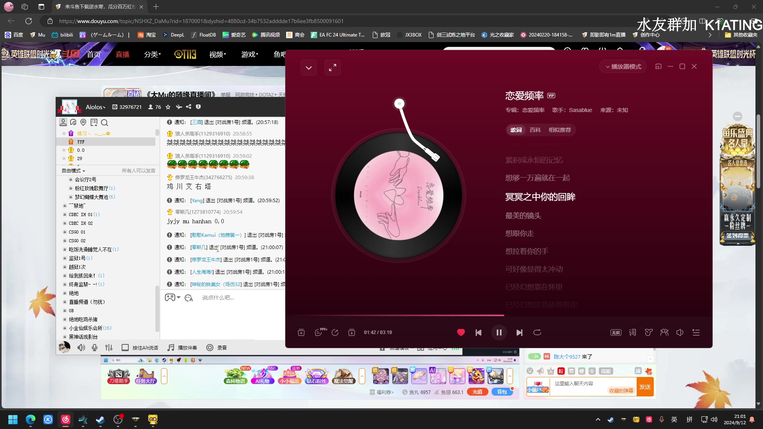
Task: Click the 高能 button in Douyu chat toolbar
Action: 606,371
